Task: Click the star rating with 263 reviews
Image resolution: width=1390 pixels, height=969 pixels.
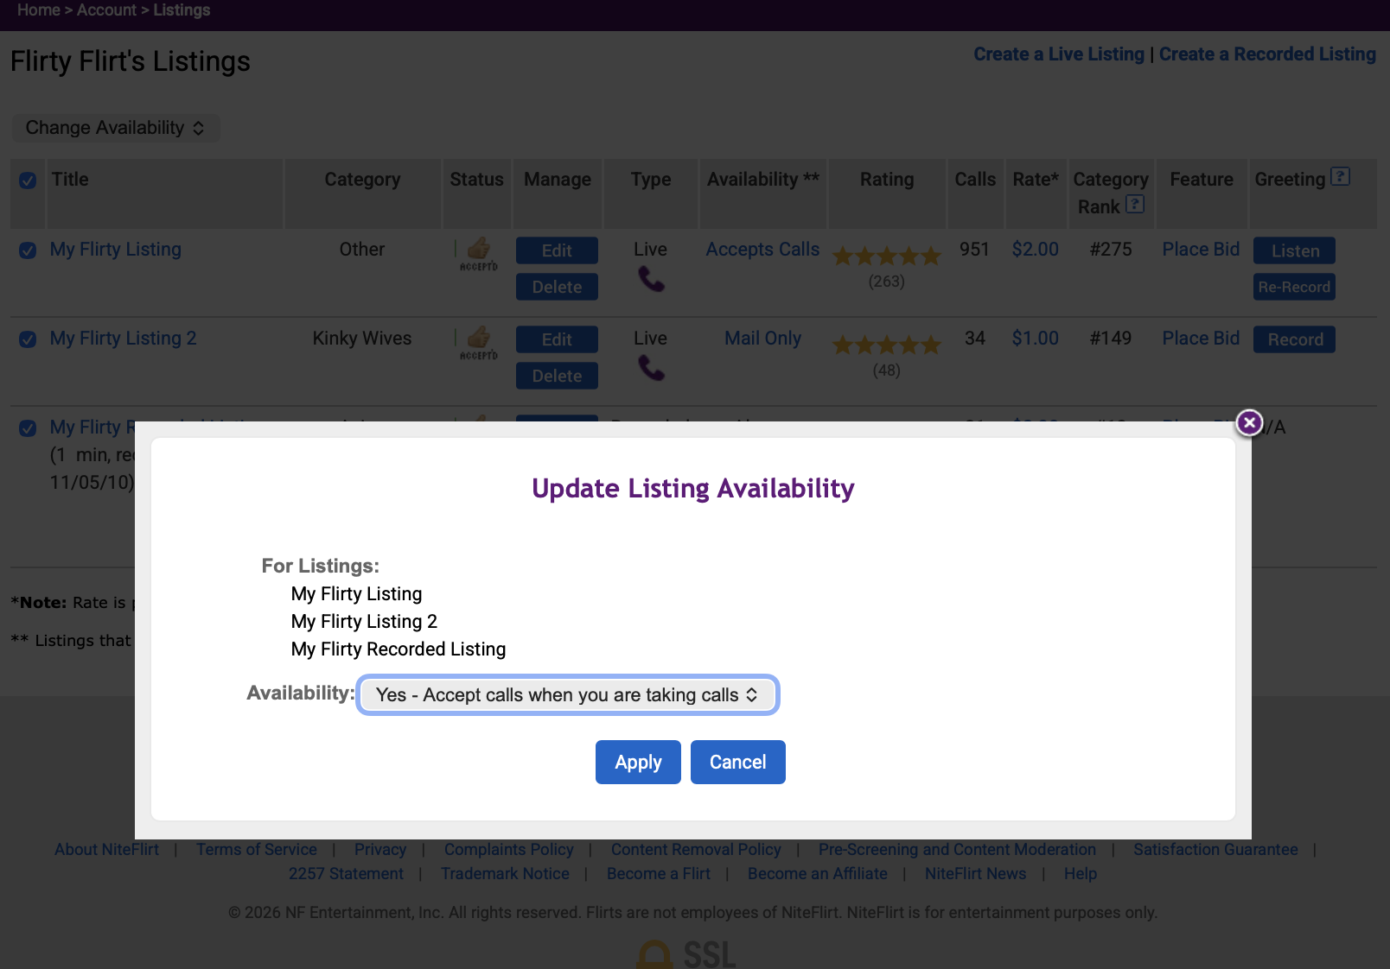Action: tap(886, 256)
